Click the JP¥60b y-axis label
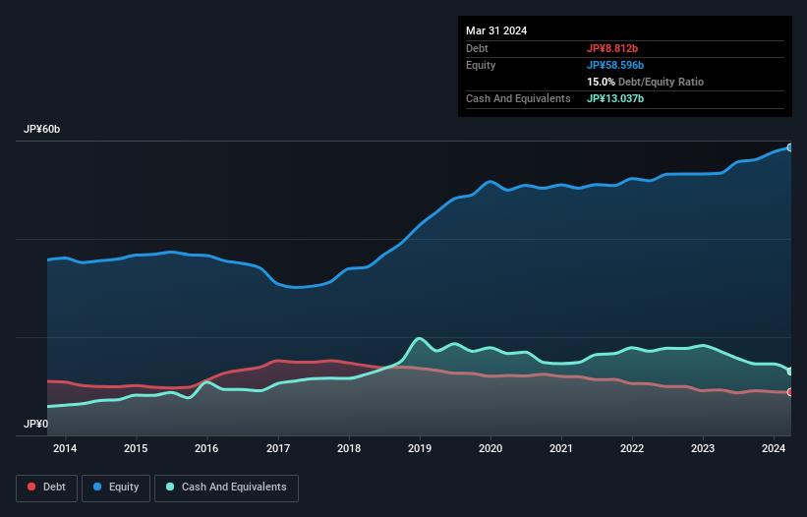This screenshot has width=807, height=517. 43,130
